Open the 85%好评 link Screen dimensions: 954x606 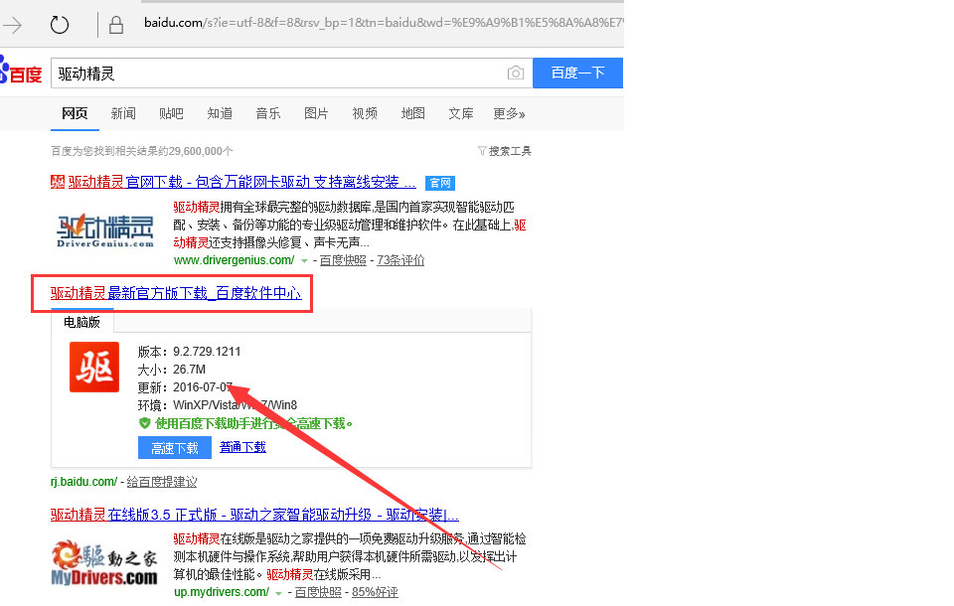pos(375,593)
